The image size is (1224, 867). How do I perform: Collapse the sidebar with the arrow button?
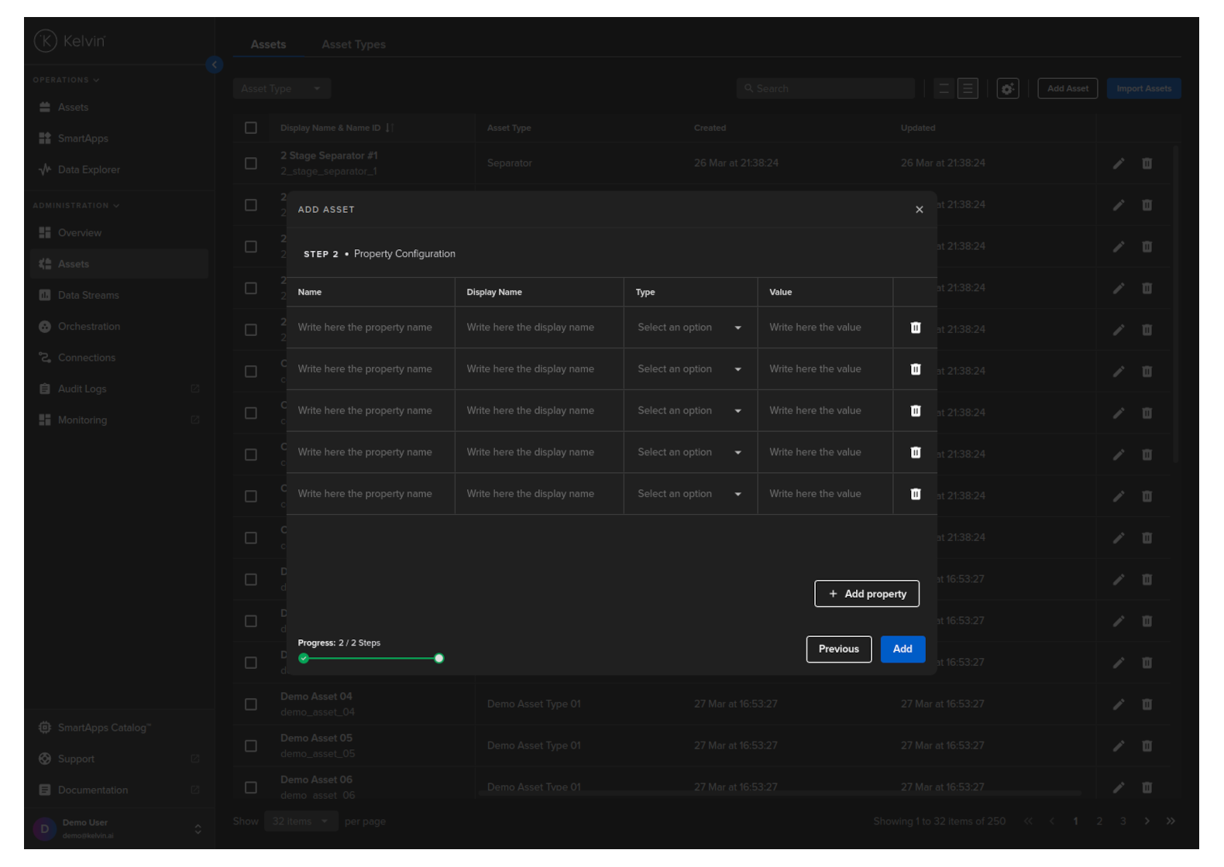(x=215, y=65)
